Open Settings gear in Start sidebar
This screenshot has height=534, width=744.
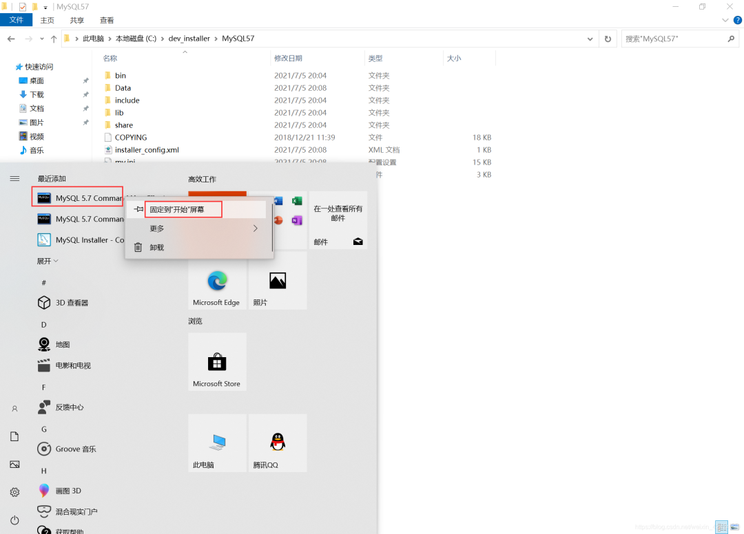[x=14, y=492]
